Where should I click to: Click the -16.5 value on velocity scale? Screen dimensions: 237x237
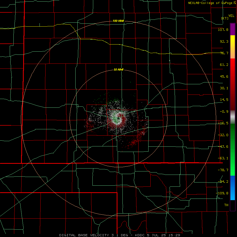click(x=223, y=123)
